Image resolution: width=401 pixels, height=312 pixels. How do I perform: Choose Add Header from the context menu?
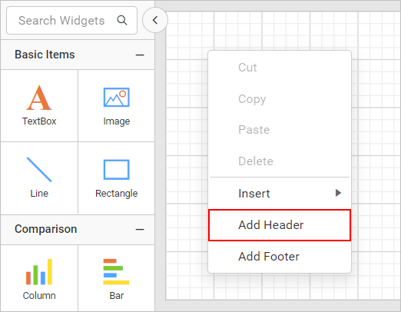pos(280,225)
